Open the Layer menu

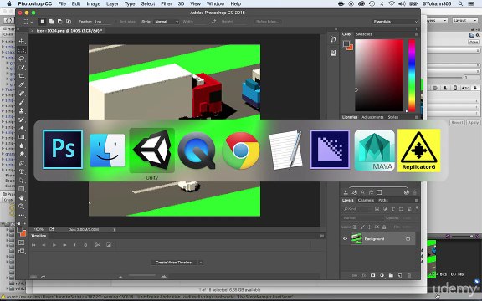(x=112, y=3)
